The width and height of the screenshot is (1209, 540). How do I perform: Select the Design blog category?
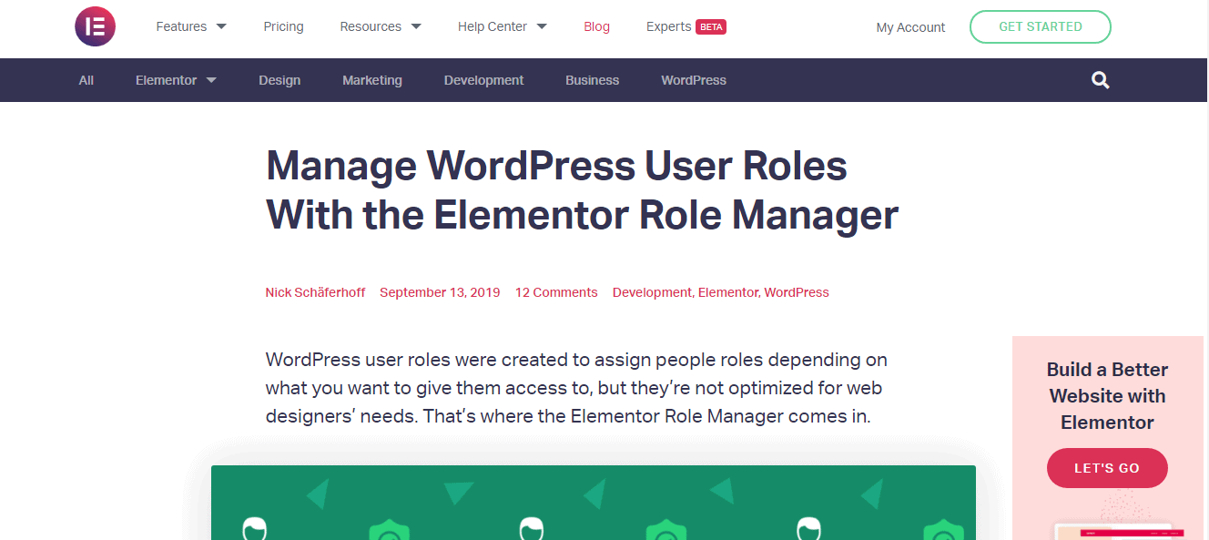point(279,80)
